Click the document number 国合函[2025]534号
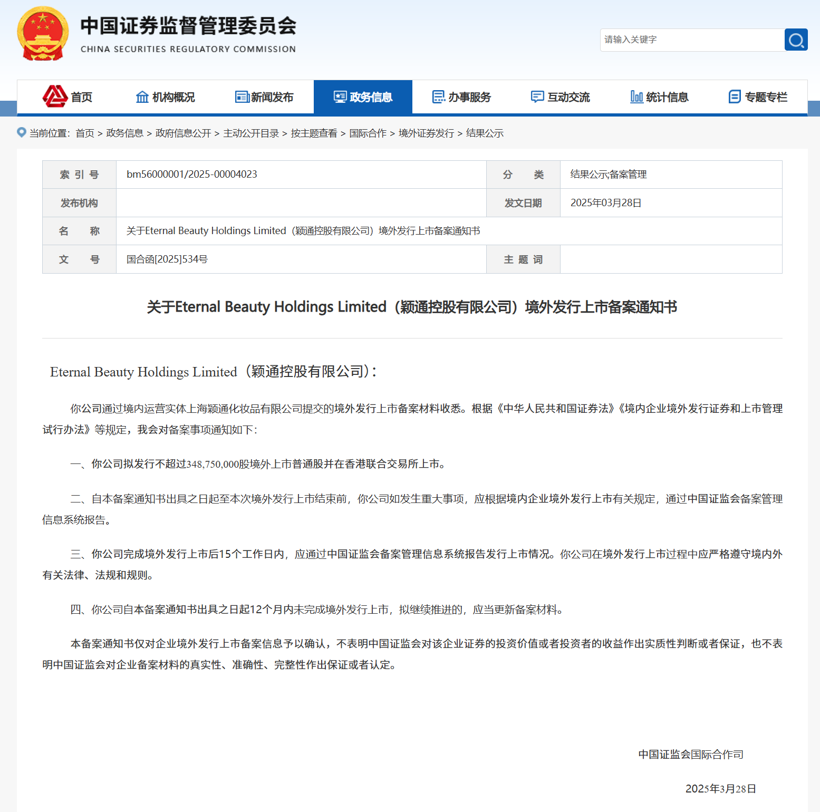 [x=167, y=259]
